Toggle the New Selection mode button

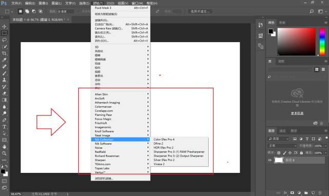21,11
